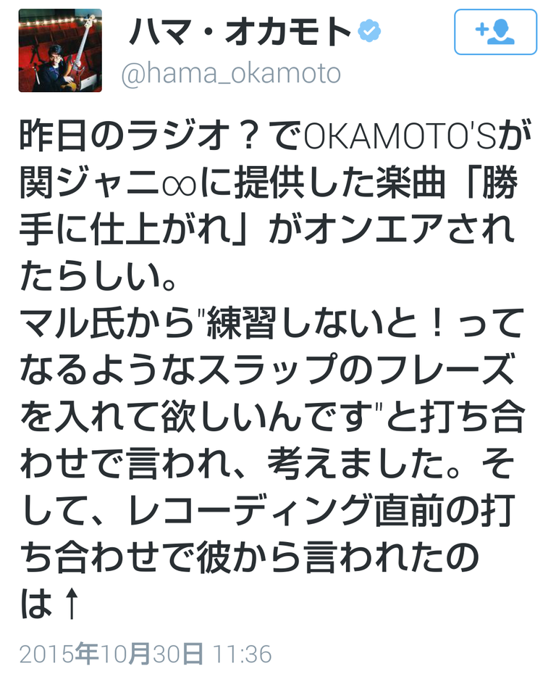
Task: Click the tweet timestamp 2015年10月30日 11:36
Action: tap(146, 654)
